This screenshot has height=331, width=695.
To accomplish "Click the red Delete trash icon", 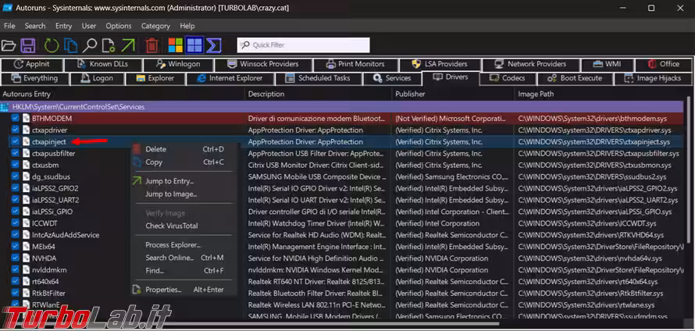I will tap(152, 45).
